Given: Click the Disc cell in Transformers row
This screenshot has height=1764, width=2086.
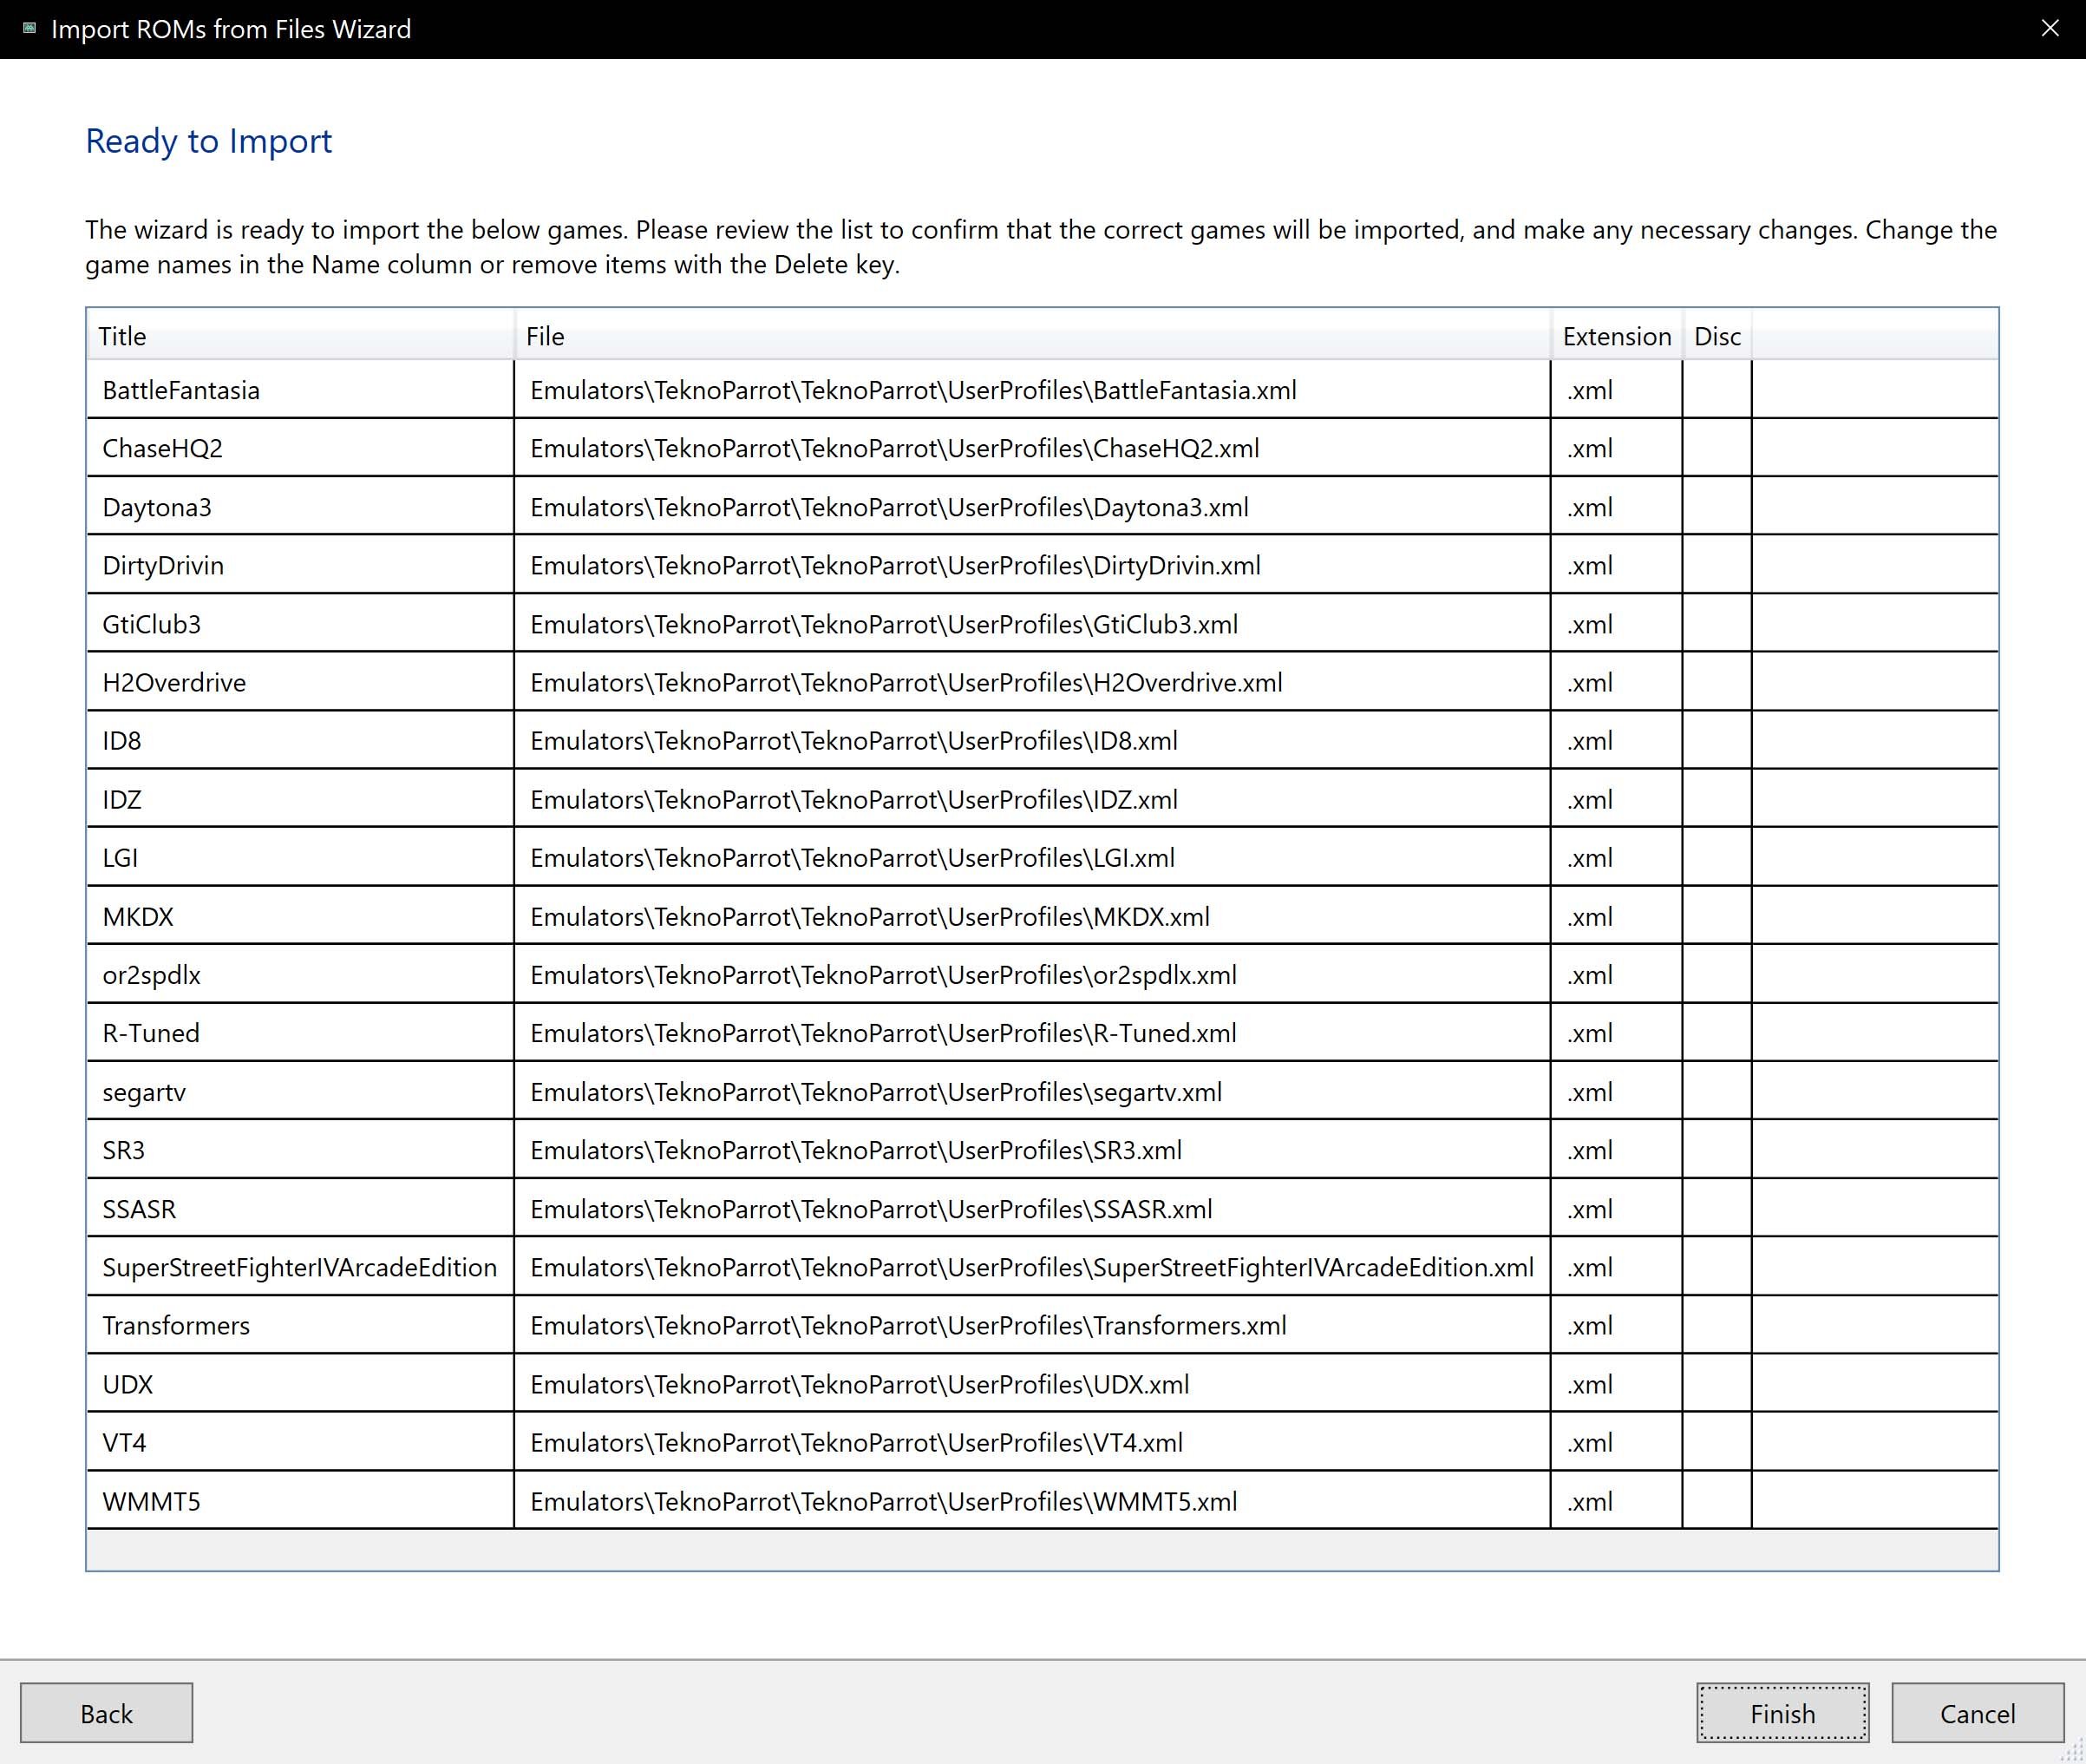Looking at the screenshot, I should pyautogui.click(x=1717, y=1326).
